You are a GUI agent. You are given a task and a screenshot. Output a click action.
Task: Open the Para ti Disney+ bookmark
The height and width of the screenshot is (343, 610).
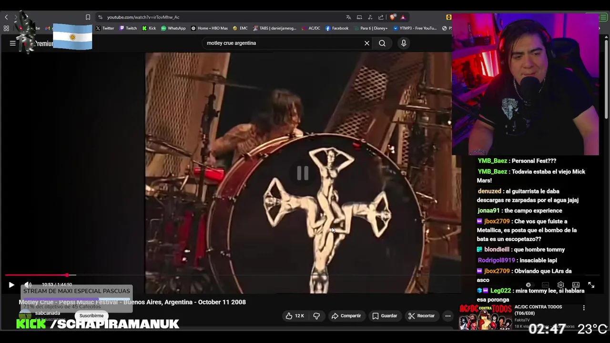pos(371,28)
